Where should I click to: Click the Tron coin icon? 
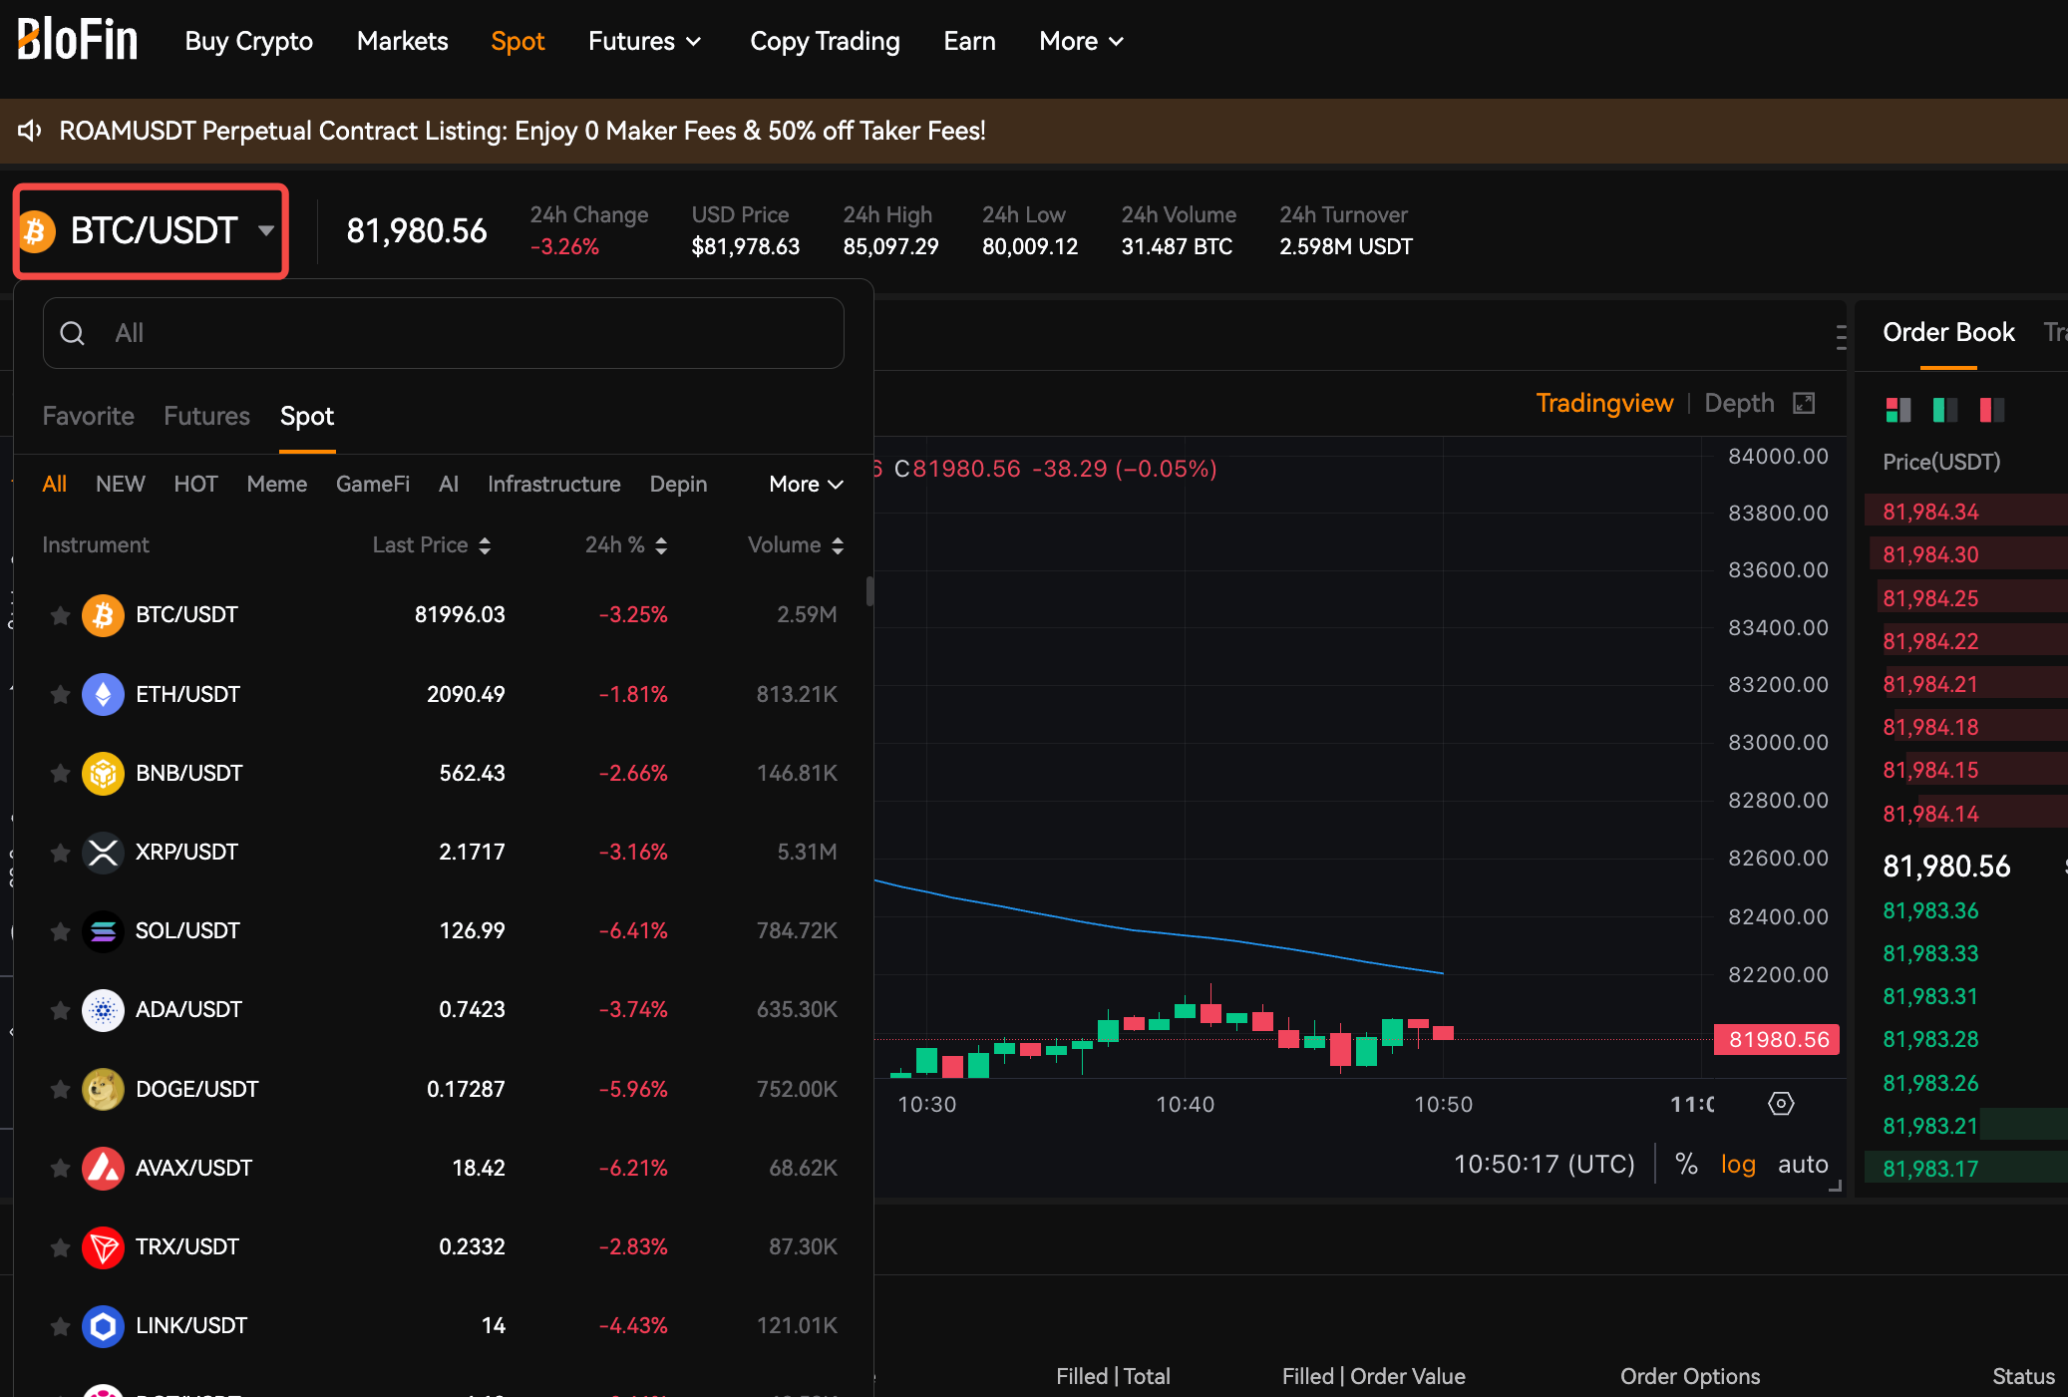103,1247
